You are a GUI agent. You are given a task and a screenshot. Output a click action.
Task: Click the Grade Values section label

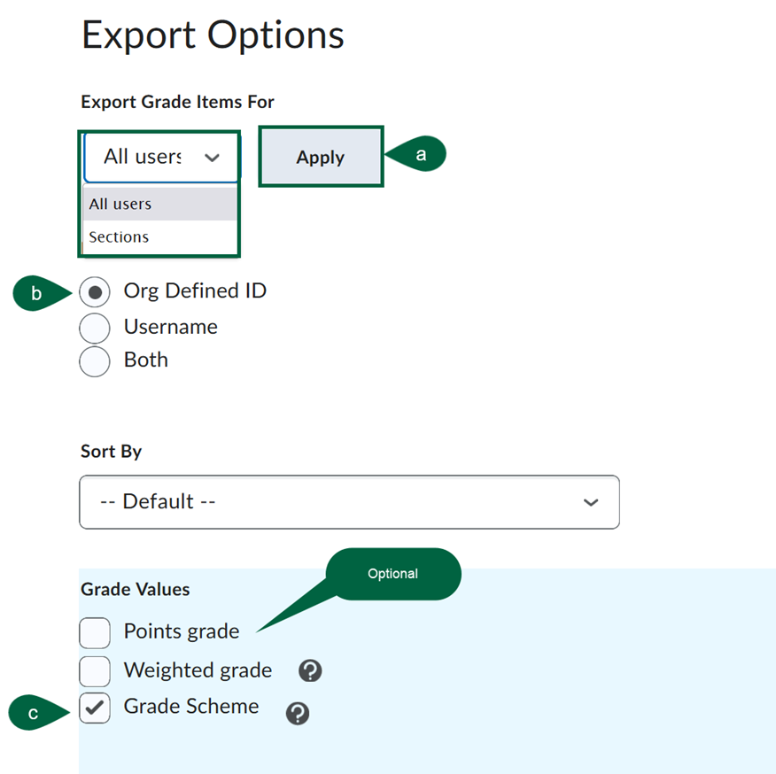(x=135, y=589)
